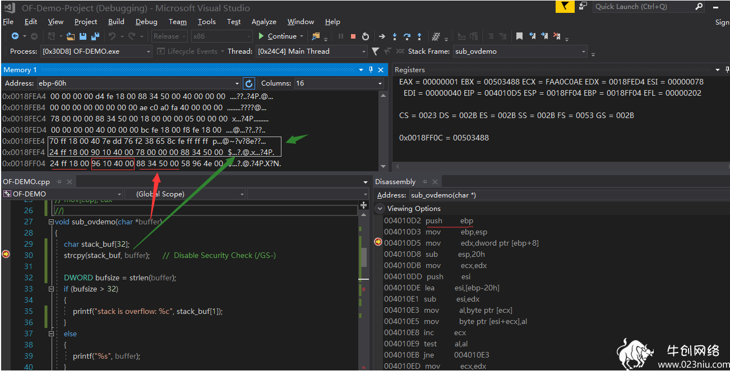
Task: Click the Navigate Backward arrow icon
Action: (15, 36)
